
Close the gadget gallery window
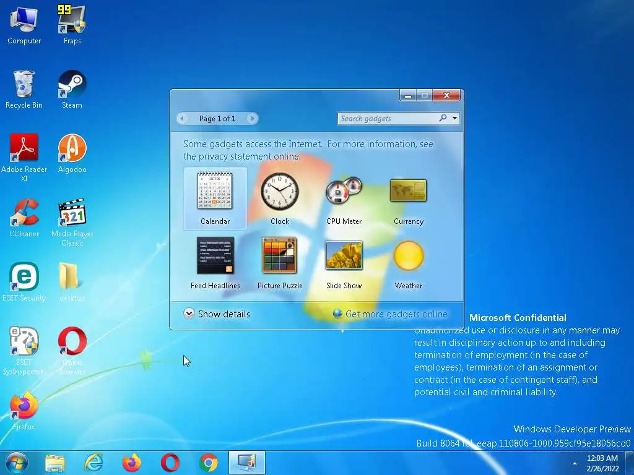pos(446,95)
